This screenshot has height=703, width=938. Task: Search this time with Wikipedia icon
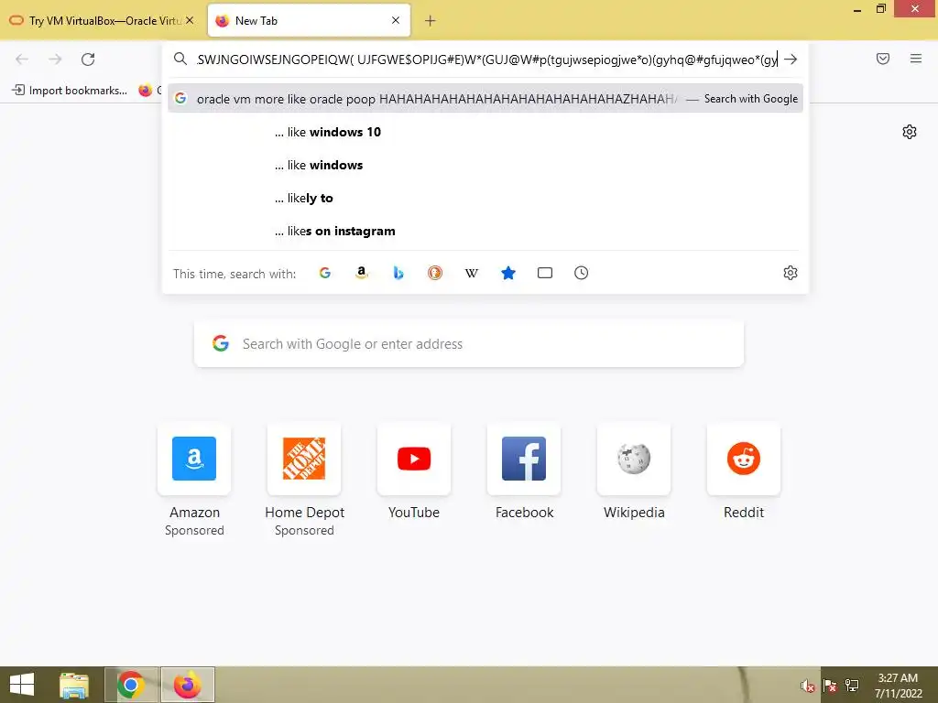pyautogui.click(x=472, y=273)
